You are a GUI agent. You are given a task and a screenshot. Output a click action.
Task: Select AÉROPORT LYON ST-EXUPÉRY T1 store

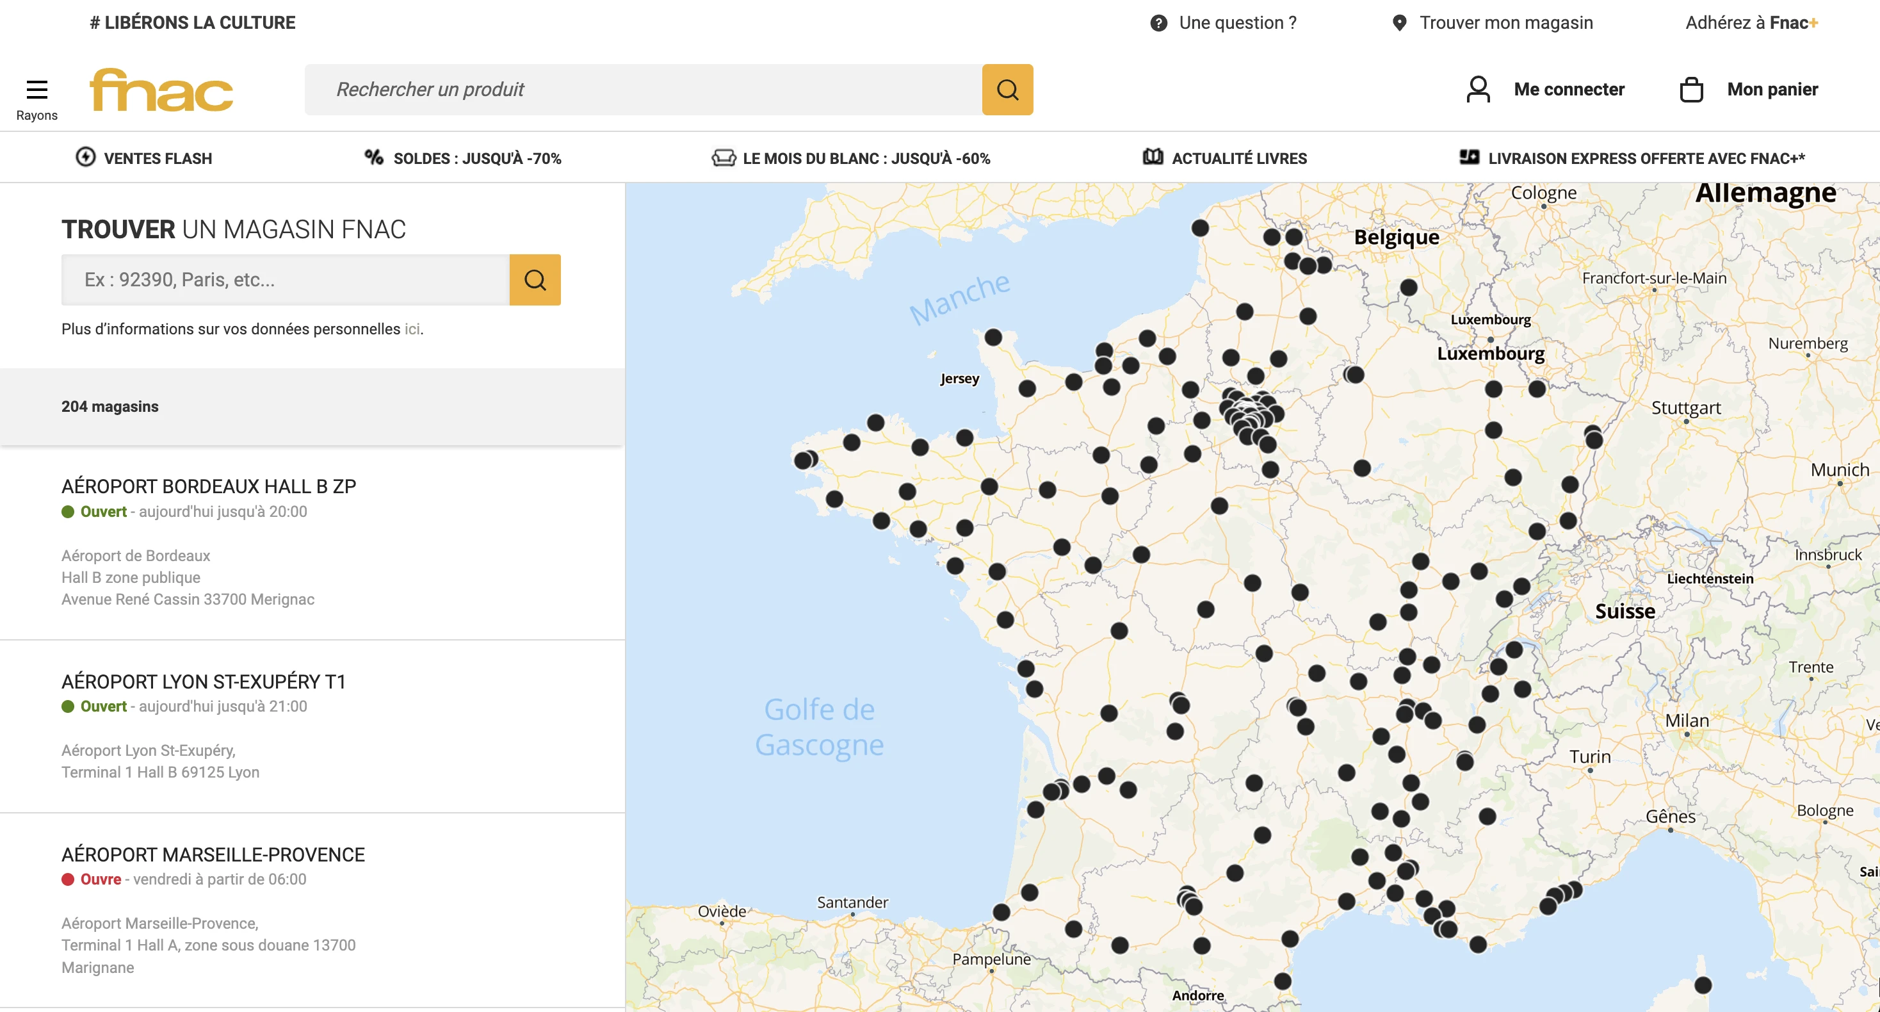tap(203, 681)
